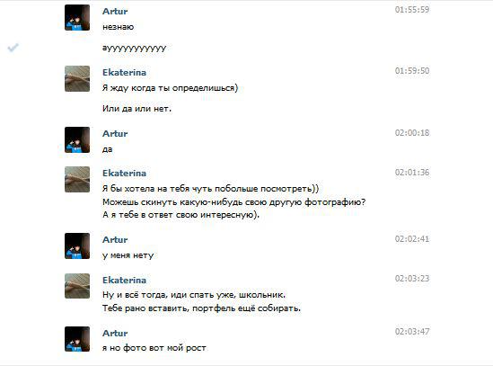Click Artur's avatar next to 'у меня нету'
This screenshot has width=493, height=366.
click(77, 246)
